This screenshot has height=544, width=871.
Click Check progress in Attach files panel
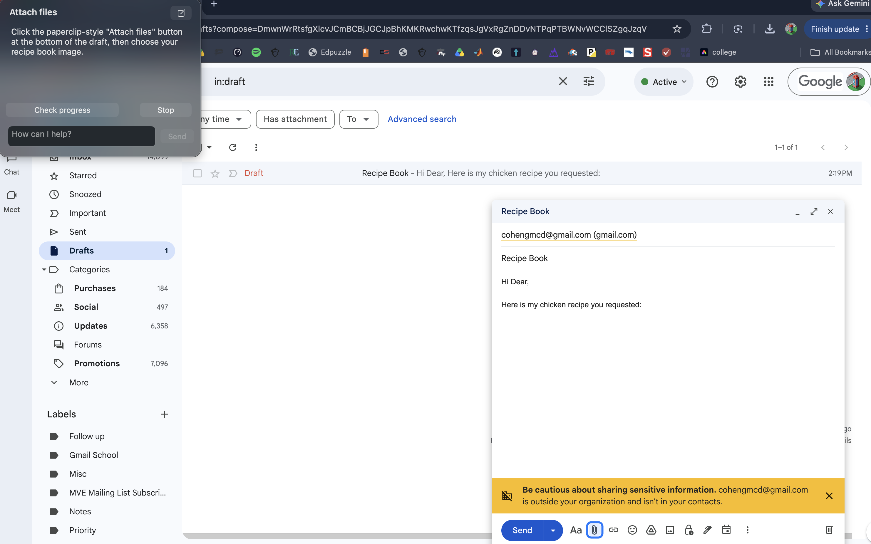coord(62,110)
